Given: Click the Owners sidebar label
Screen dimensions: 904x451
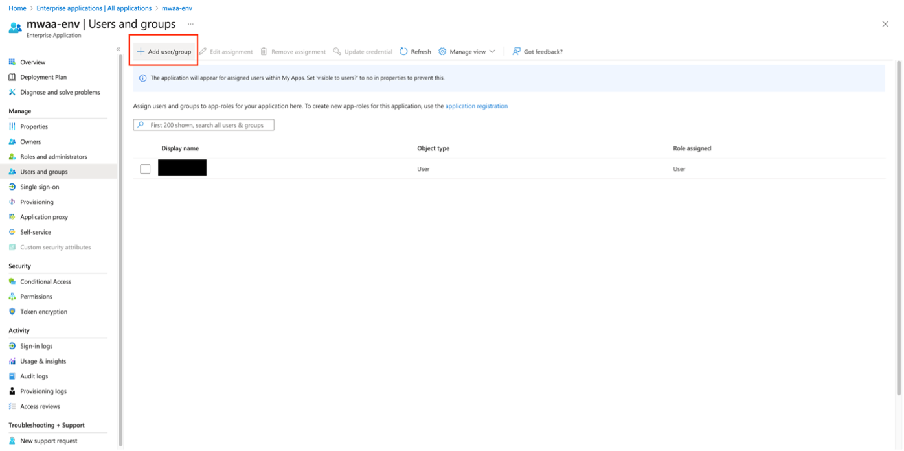Looking at the screenshot, I should point(30,141).
